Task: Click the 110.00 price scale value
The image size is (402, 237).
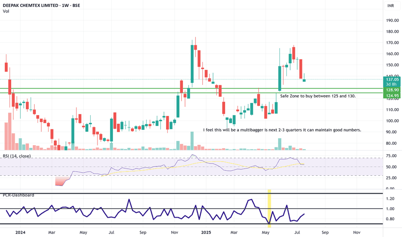Action: click(393, 109)
